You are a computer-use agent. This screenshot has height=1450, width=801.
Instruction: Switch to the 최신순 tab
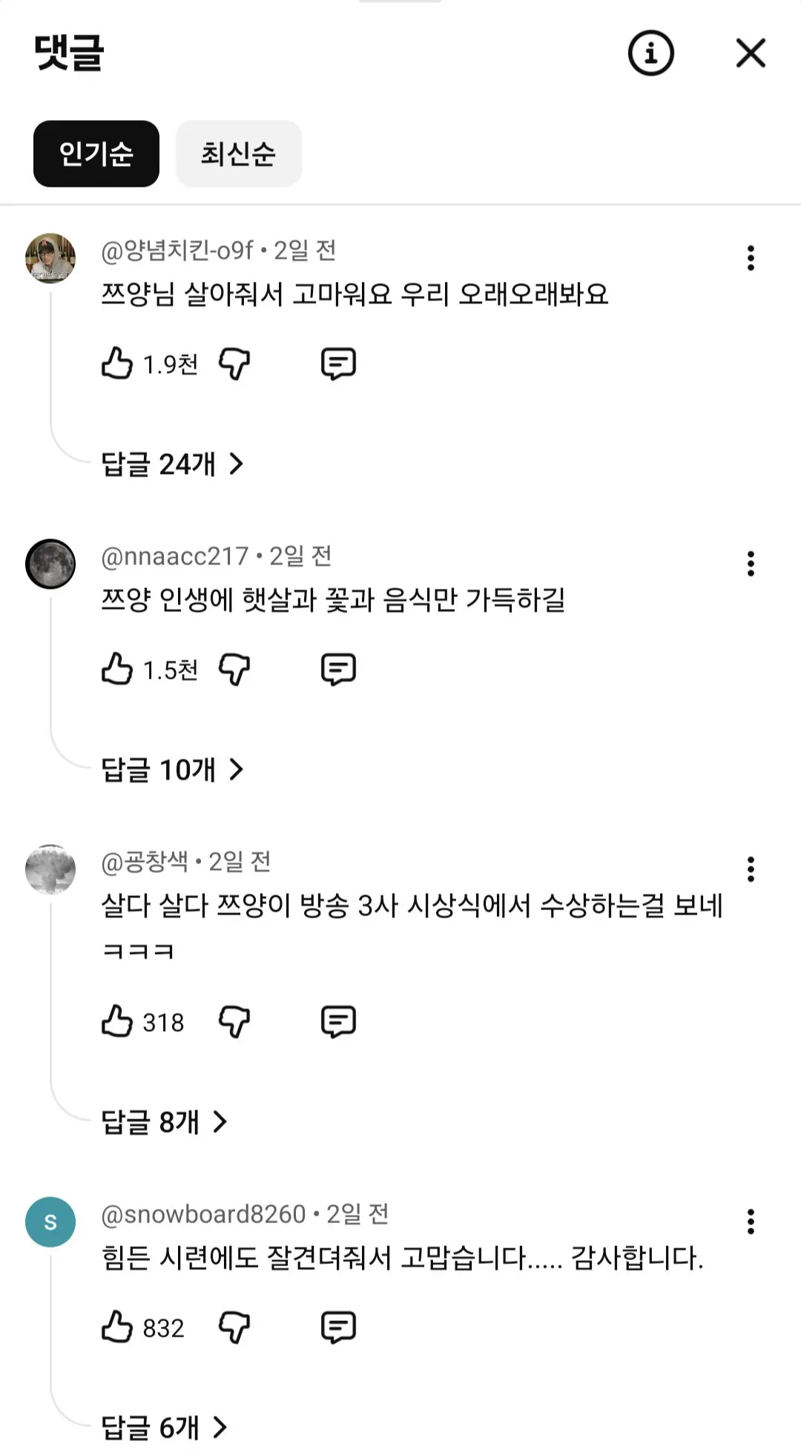click(238, 154)
